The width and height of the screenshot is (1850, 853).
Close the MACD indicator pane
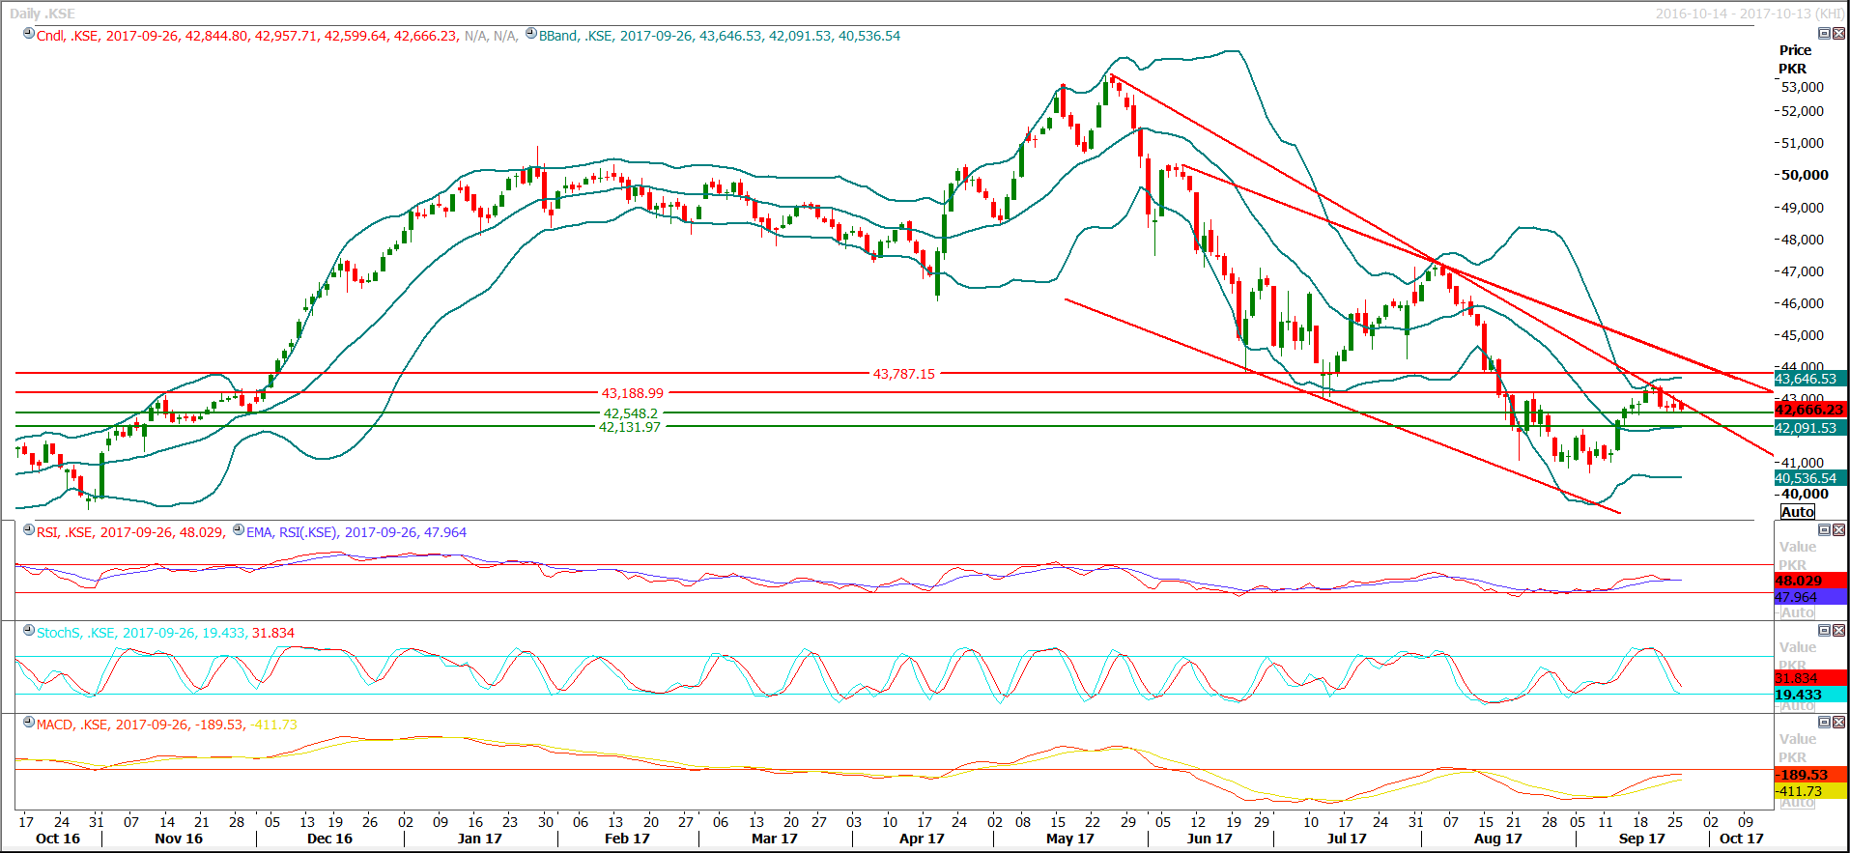pyautogui.click(x=1839, y=723)
